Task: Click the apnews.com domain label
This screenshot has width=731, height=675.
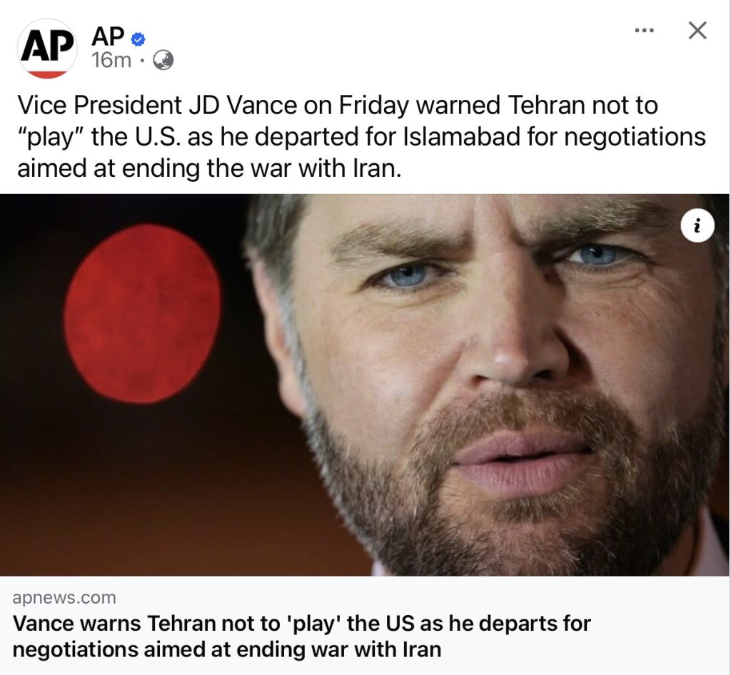Action: (64, 597)
